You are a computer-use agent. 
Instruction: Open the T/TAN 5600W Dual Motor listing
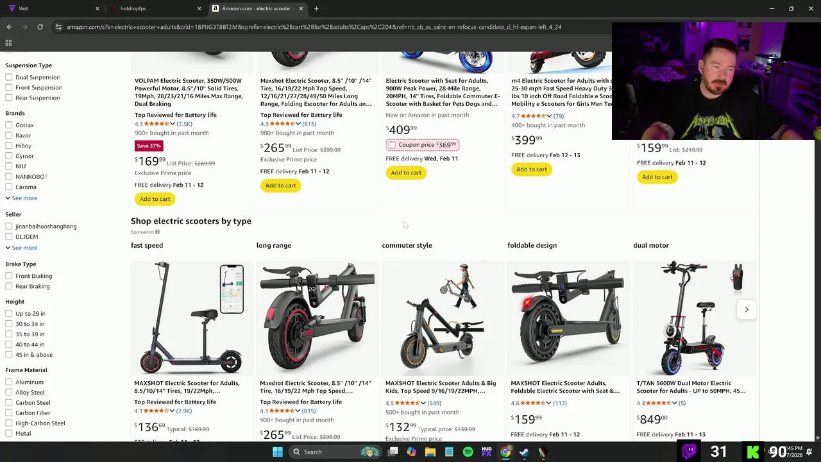[x=691, y=387]
